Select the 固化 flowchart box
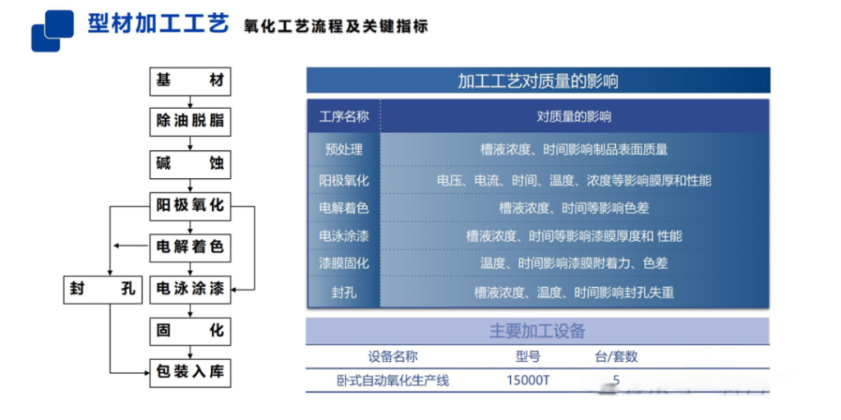The height and width of the screenshot is (420, 841). click(x=190, y=331)
